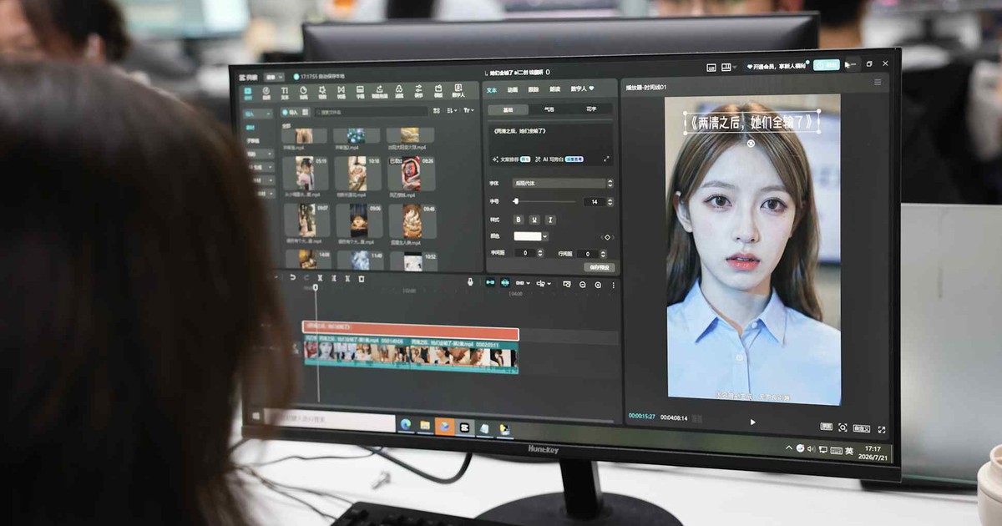Switch to the 文本 tab in properties
This screenshot has width=1002, height=526.
[x=492, y=89]
